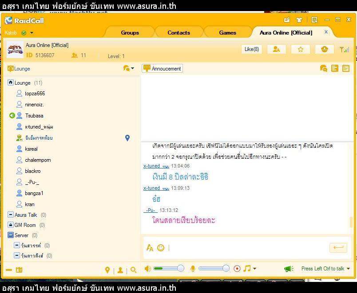
Task: Expand the รุ้นดาวดึงส์ sub-channel
Action: tap(17, 255)
